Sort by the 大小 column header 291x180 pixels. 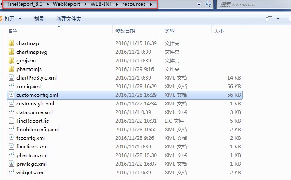pos(219,31)
